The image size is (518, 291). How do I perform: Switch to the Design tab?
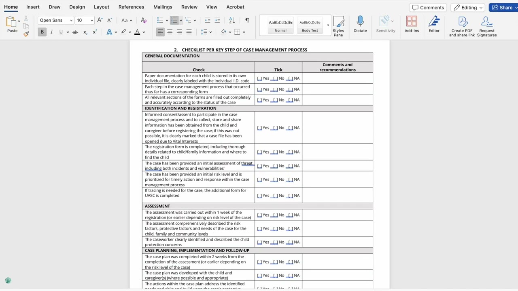(77, 7)
